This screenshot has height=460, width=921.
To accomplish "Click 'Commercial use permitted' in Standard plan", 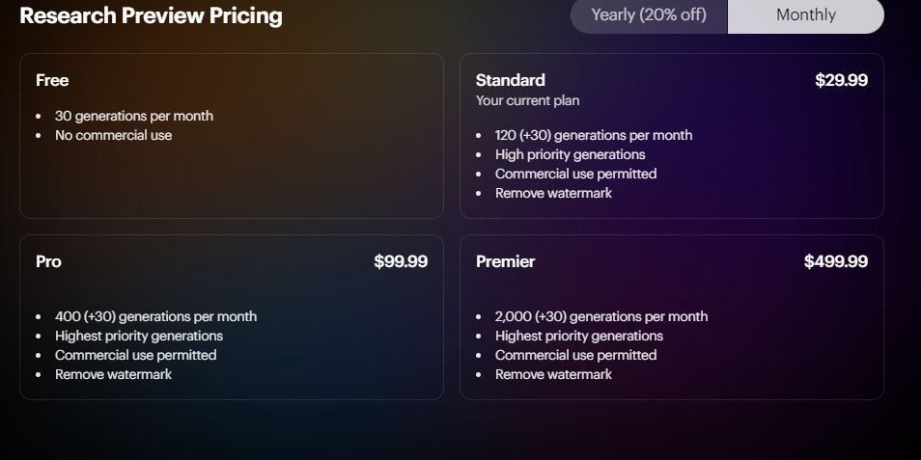I will click(575, 175).
